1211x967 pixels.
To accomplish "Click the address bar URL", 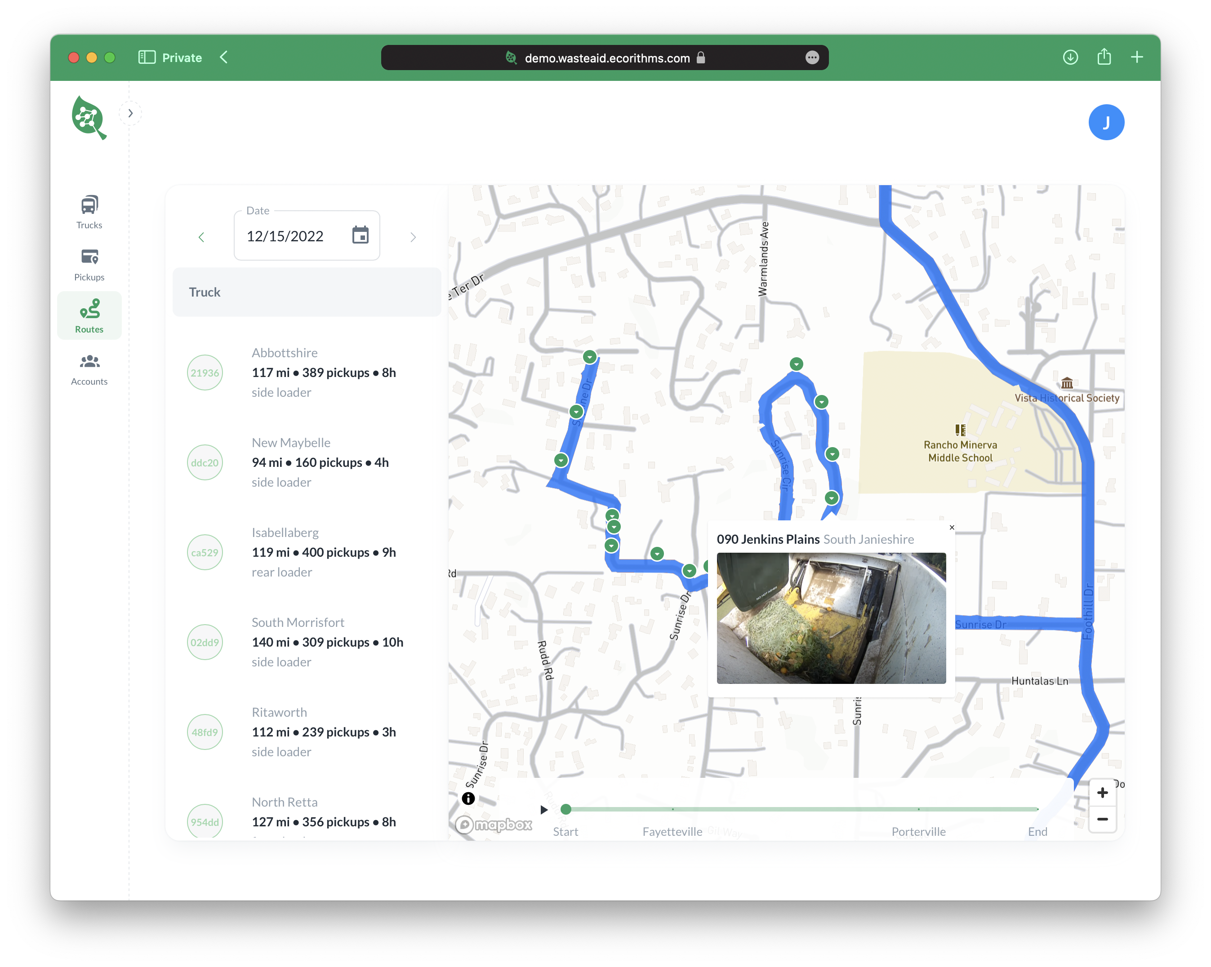I will point(606,58).
